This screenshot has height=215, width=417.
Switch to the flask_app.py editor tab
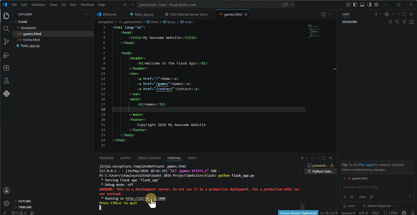pyautogui.click(x=143, y=14)
